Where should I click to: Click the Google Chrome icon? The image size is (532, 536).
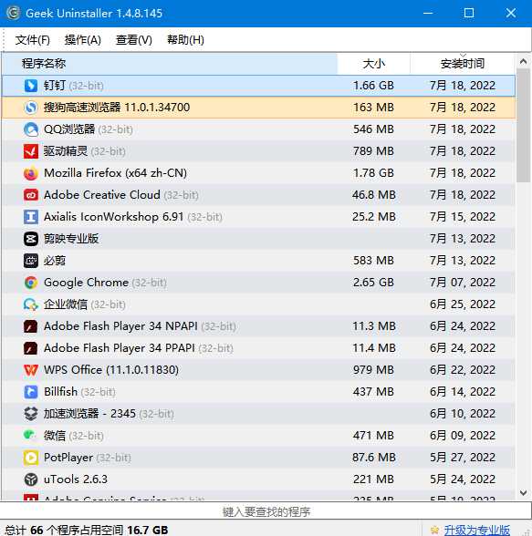pos(31,283)
